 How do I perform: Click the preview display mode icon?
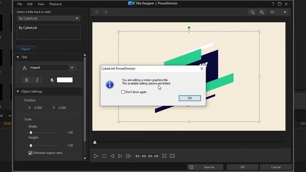pos(172,156)
